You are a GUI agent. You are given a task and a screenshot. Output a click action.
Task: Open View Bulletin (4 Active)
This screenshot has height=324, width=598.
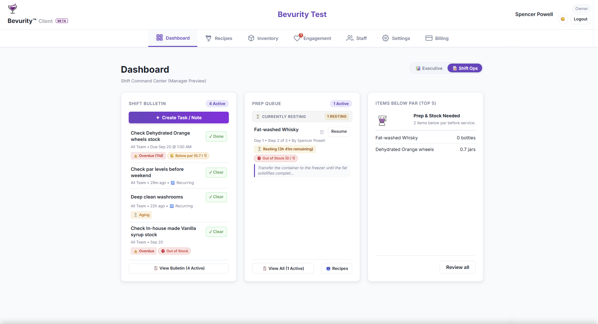coord(179,268)
